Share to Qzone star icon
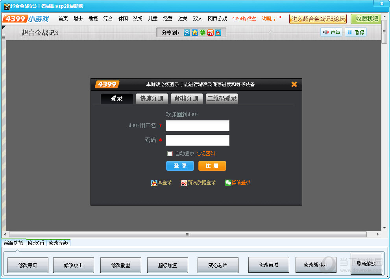 pos(194,33)
